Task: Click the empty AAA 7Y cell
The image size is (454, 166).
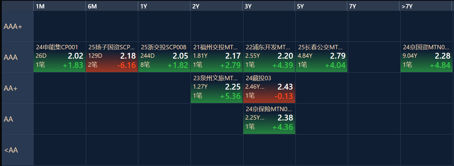Action: [x=374, y=57]
